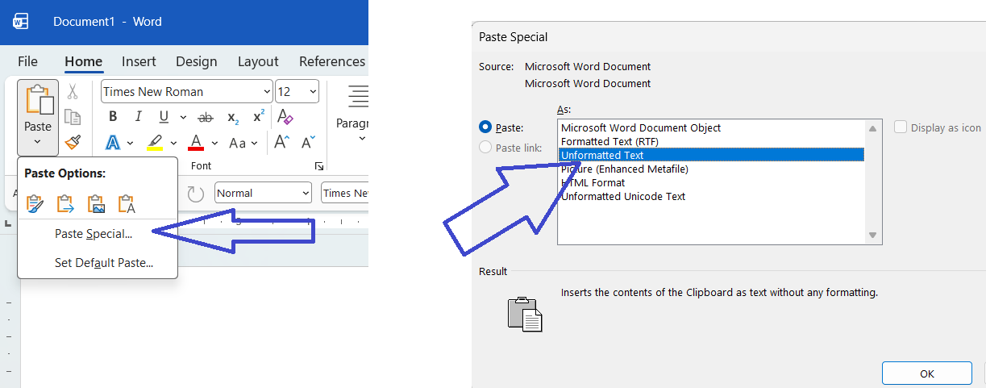The image size is (986, 388).
Task: Click OK in Paste Special dialog
Action: pos(926,373)
